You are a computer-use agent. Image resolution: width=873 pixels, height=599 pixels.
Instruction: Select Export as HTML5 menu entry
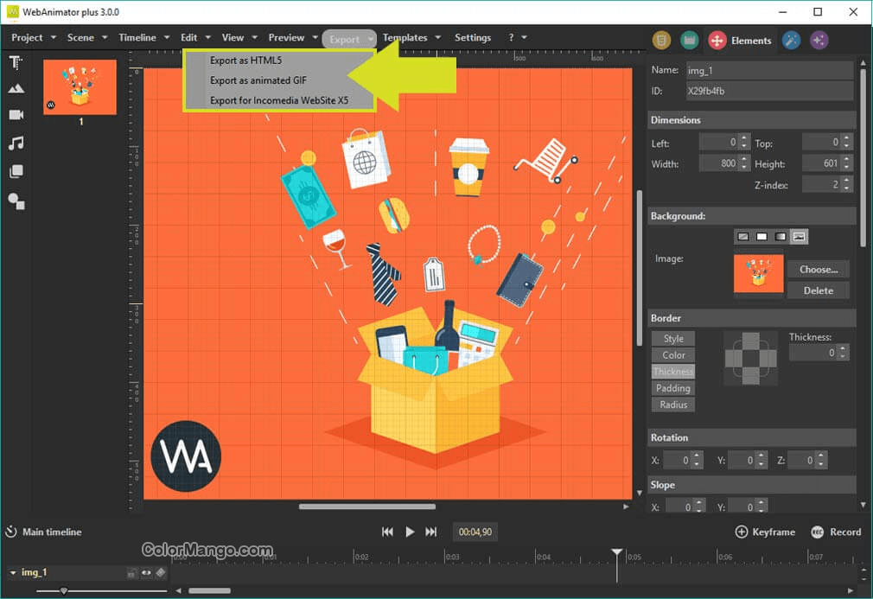(245, 61)
